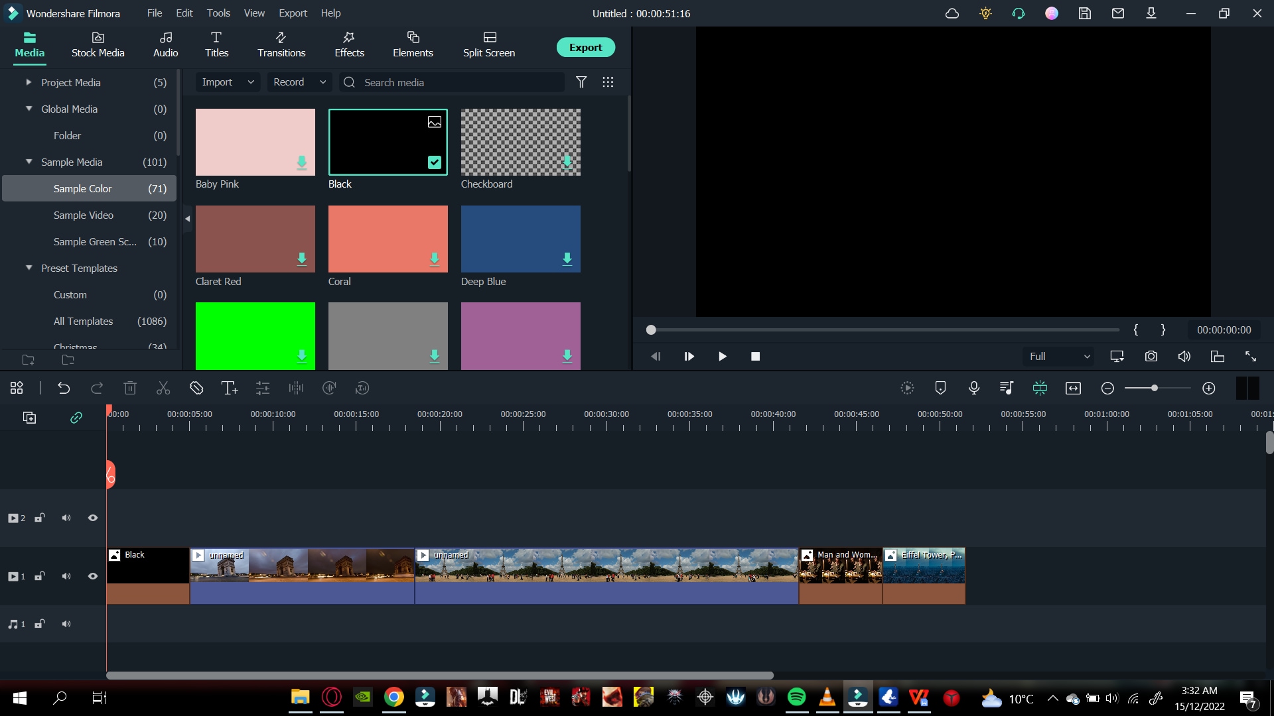Mute audio on track M1
Viewport: 1274px width, 716px height.
[x=66, y=625]
